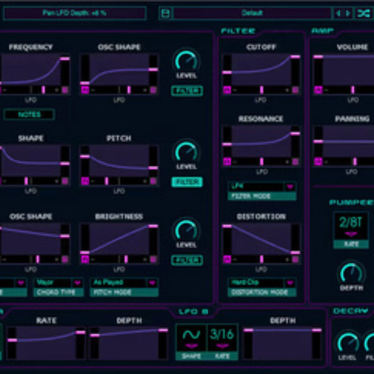Screen dimensions: 374x374
Task: Click inside the Brightness envelope graph
Action: click(119, 239)
